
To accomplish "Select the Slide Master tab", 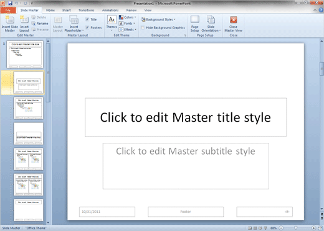I will point(29,10).
